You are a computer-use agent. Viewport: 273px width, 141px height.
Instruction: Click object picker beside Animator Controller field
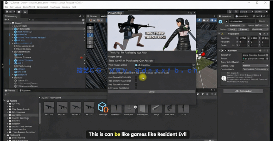click(x=267, y=55)
